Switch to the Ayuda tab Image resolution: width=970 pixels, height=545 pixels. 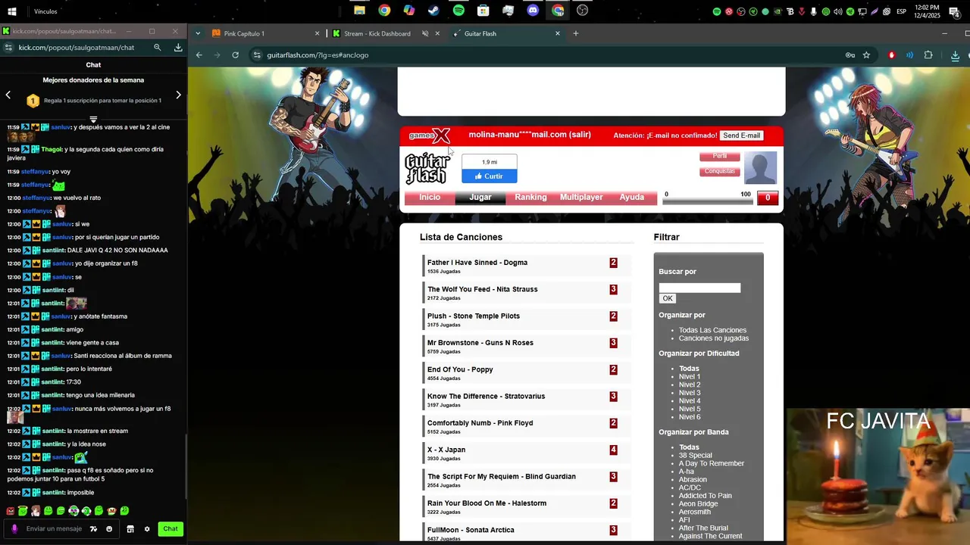click(x=632, y=198)
